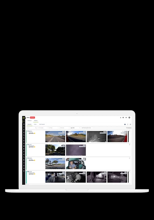
Task: Open fourth row's last night building snapshot
Action: pos(117,177)
